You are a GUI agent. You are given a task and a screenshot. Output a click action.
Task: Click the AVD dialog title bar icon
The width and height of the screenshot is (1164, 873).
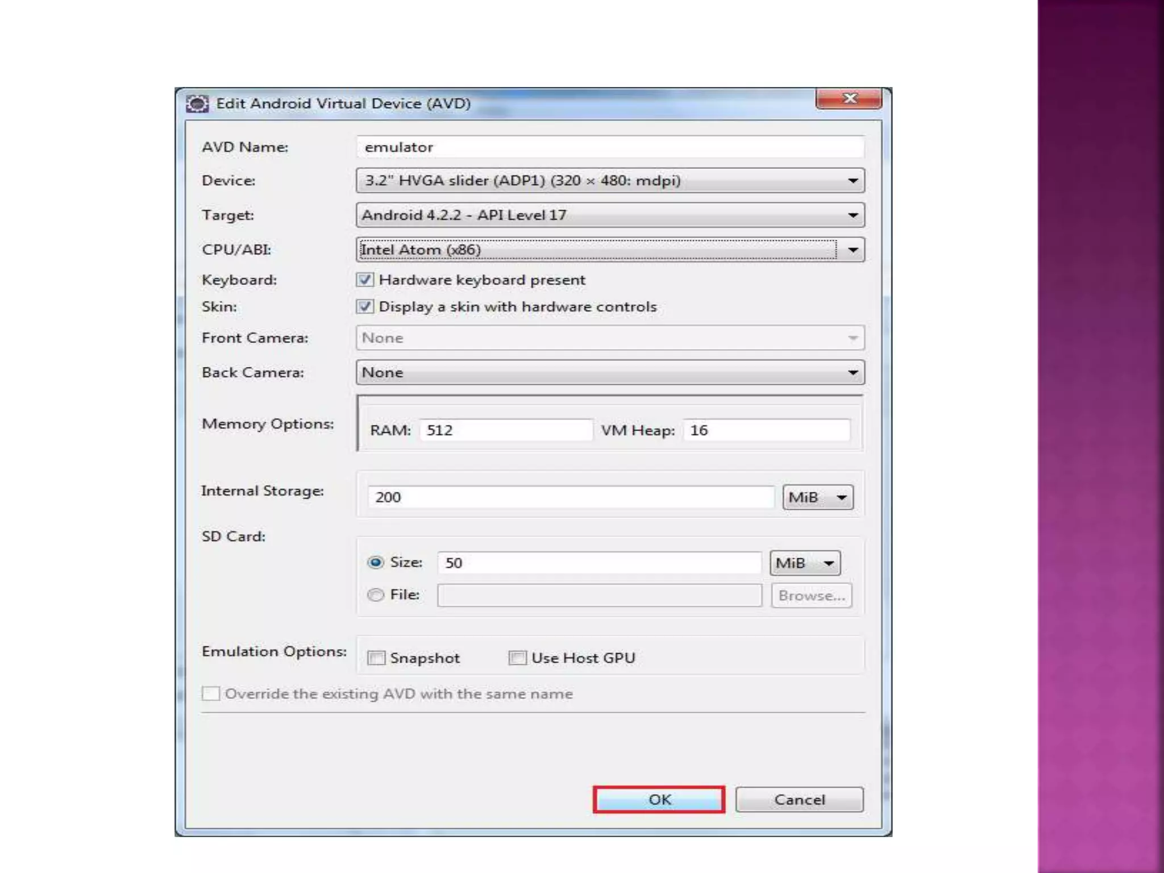pos(197,103)
